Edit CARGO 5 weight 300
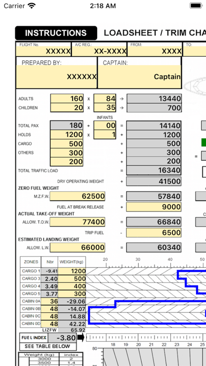 (x=72, y=293)
